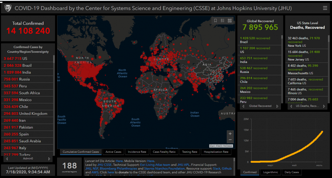Image resolution: width=332 pixels, height=178 pixels.
Task: Advance the Admin0 list with right arrow
Action: point(49,159)
